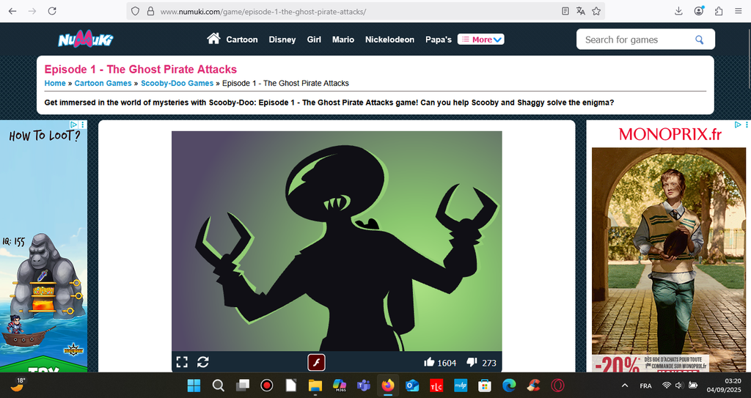Reload the game with refresh icon
This screenshot has height=398, width=751.
click(203, 362)
